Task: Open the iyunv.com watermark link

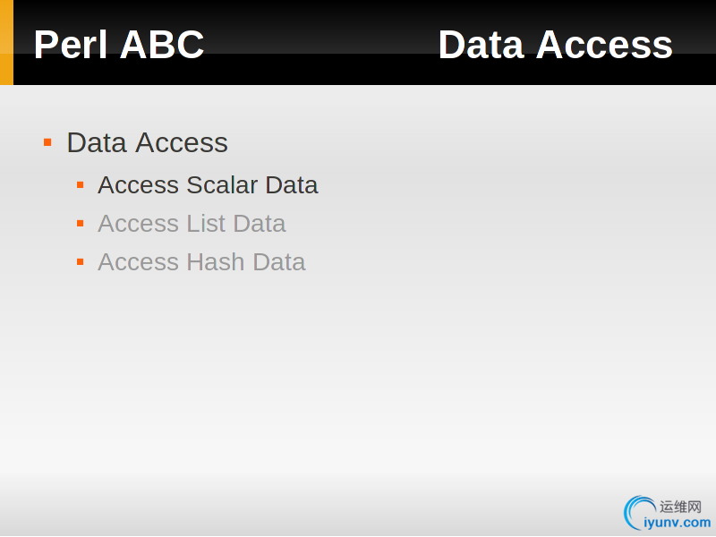Action: 678,523
